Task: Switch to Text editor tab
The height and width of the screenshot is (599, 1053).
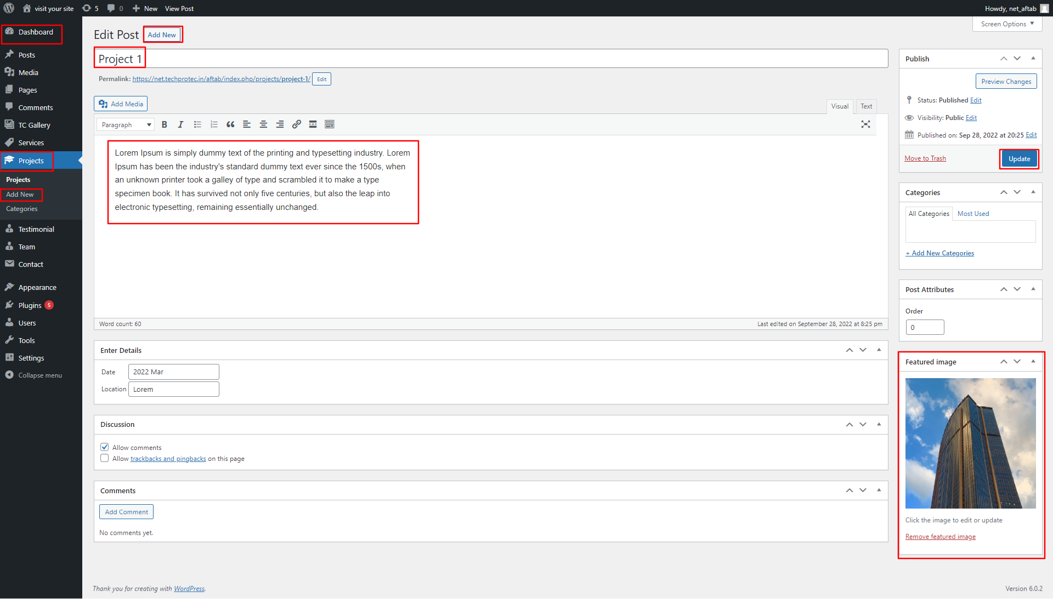Action: coord(867,106)
